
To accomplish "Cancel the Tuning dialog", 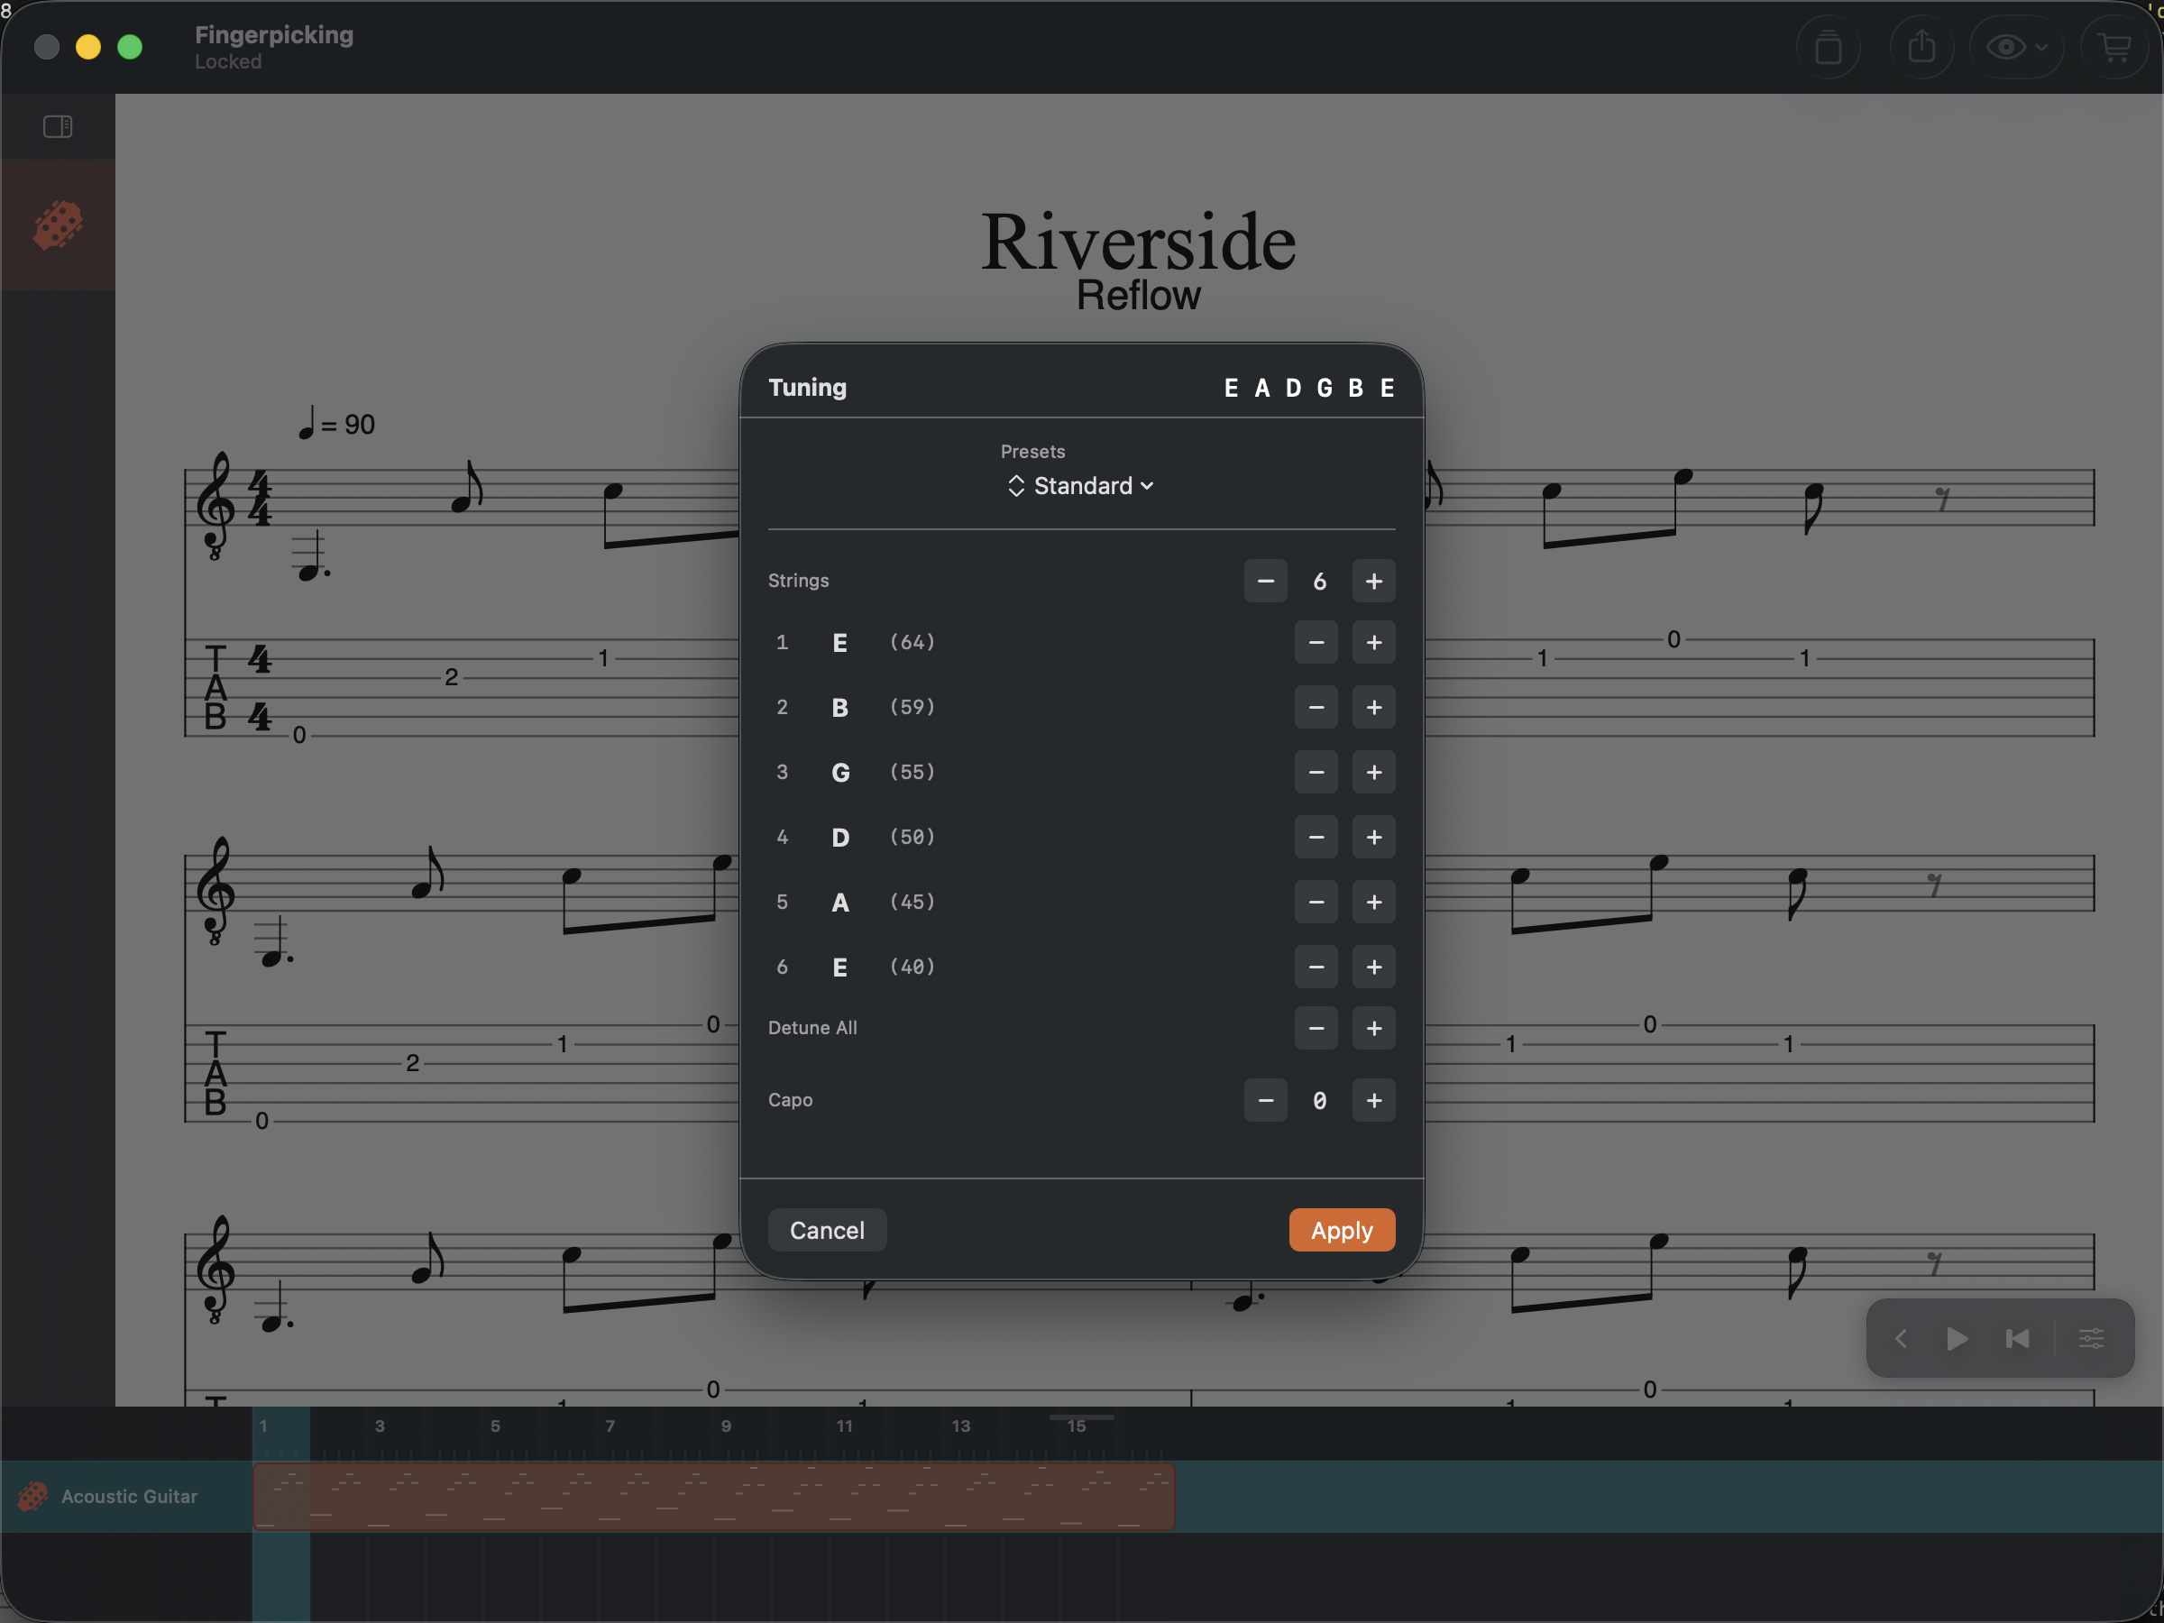I will click(827, 1230).
